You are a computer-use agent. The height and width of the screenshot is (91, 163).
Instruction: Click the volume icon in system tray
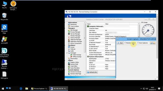tap(147, 89)
